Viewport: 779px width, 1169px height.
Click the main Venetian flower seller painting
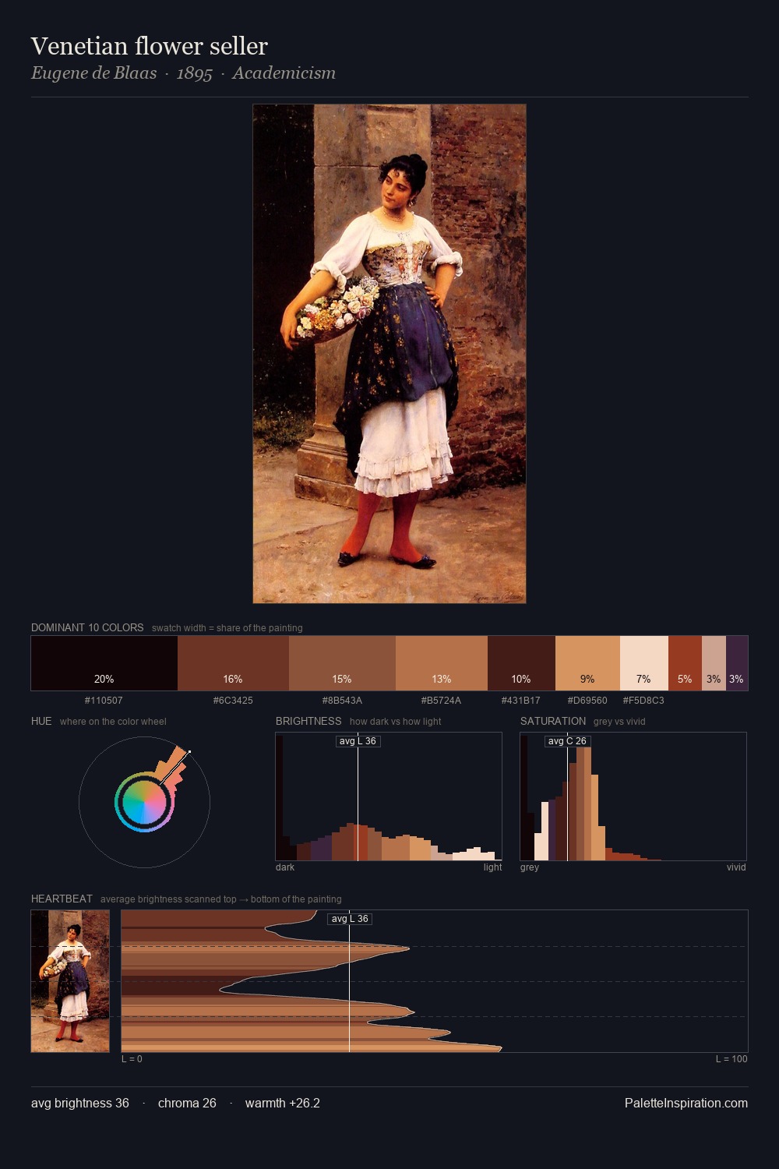(389, 354)
